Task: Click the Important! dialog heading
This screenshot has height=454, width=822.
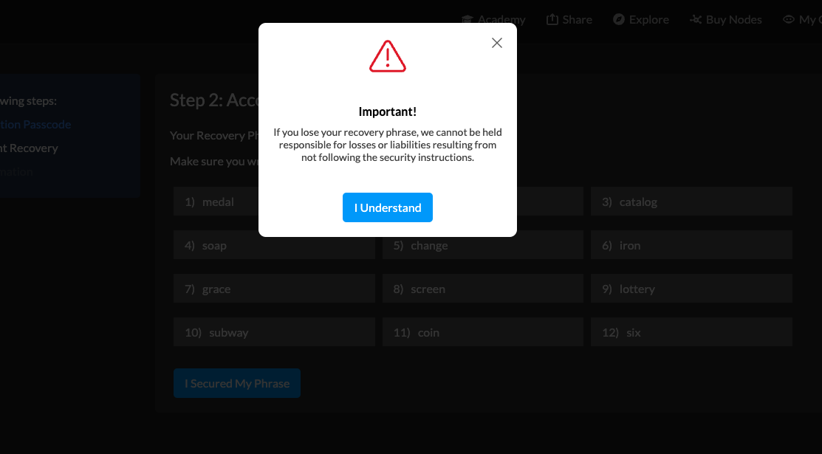Action: [x=388, y=111]
